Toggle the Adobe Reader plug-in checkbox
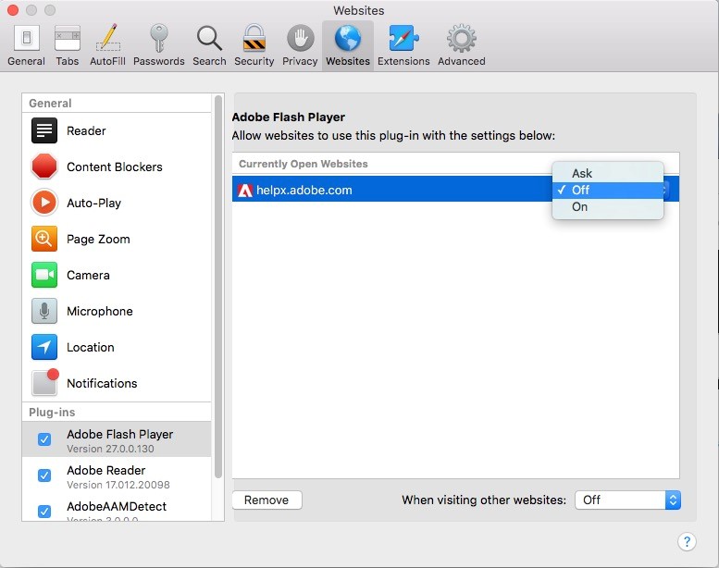Viewport: 719px width, 568px height. [x=44, y=475]
